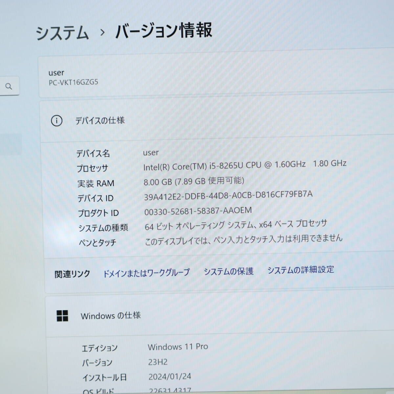Select the 64 ビット system type text
394x394 pixels.
click(236, 225)
